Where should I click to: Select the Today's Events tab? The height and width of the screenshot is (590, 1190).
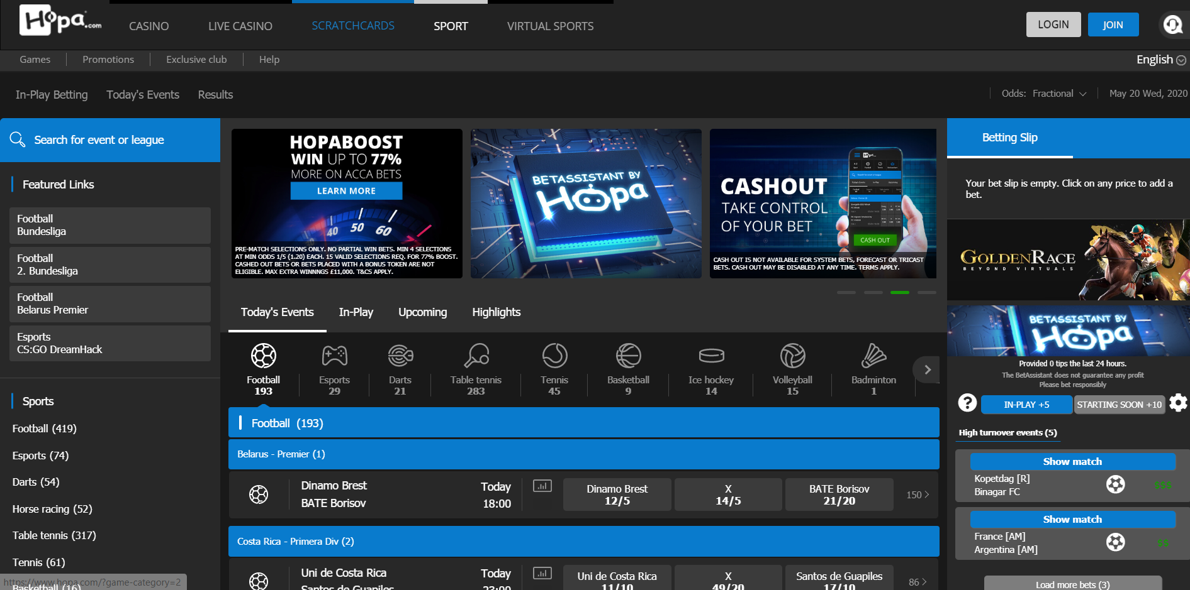[278, 312]
